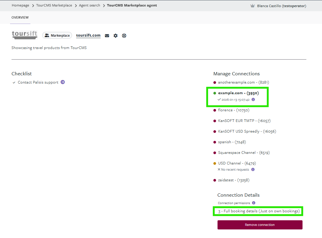
Task: Click the lifebuoy support icon
Action: 124,36
